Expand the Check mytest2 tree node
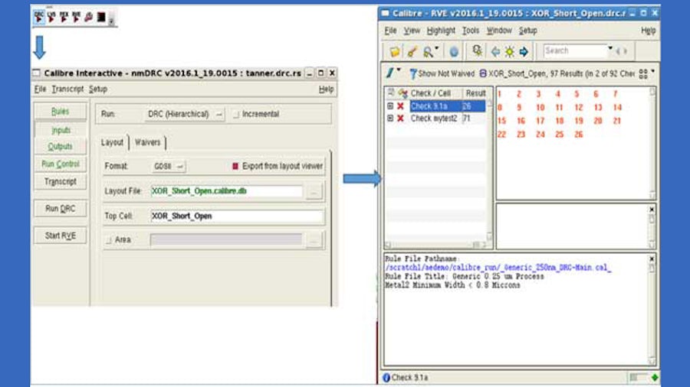This screenshot has width=690, height=387. [x=389, y=119]
